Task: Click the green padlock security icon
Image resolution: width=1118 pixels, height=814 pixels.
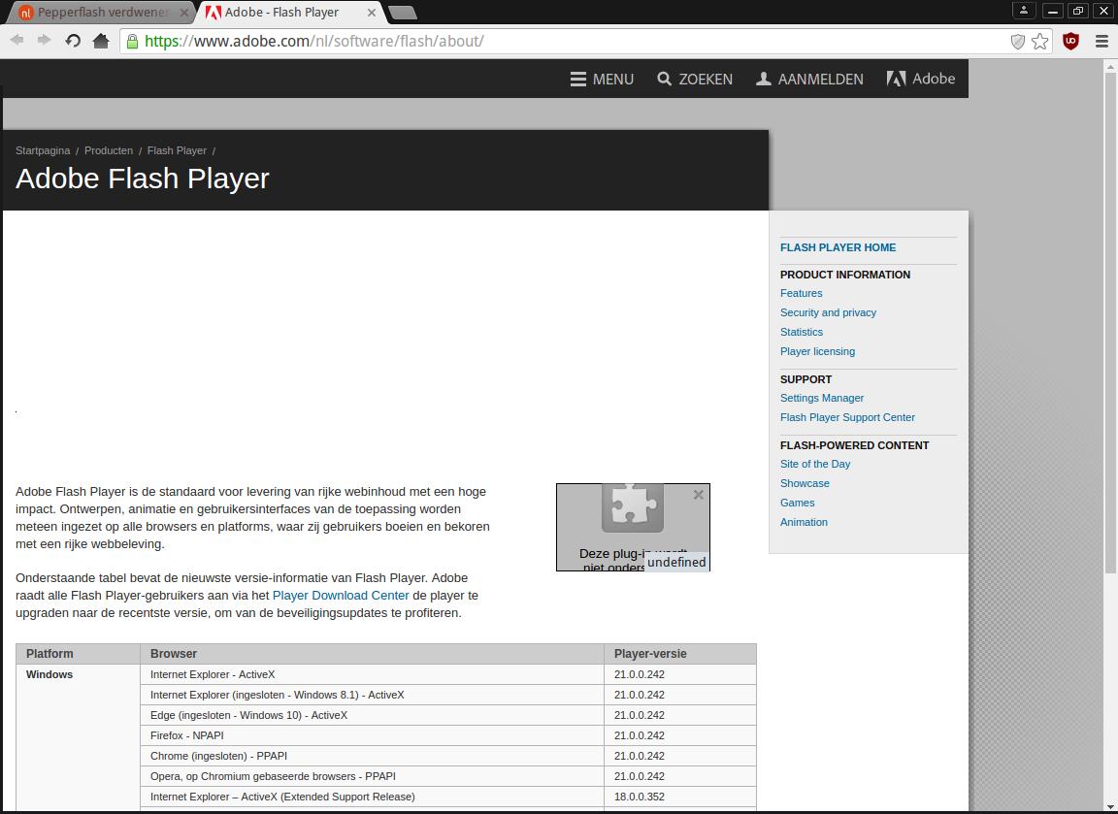Action: click(x=132, y=42)
